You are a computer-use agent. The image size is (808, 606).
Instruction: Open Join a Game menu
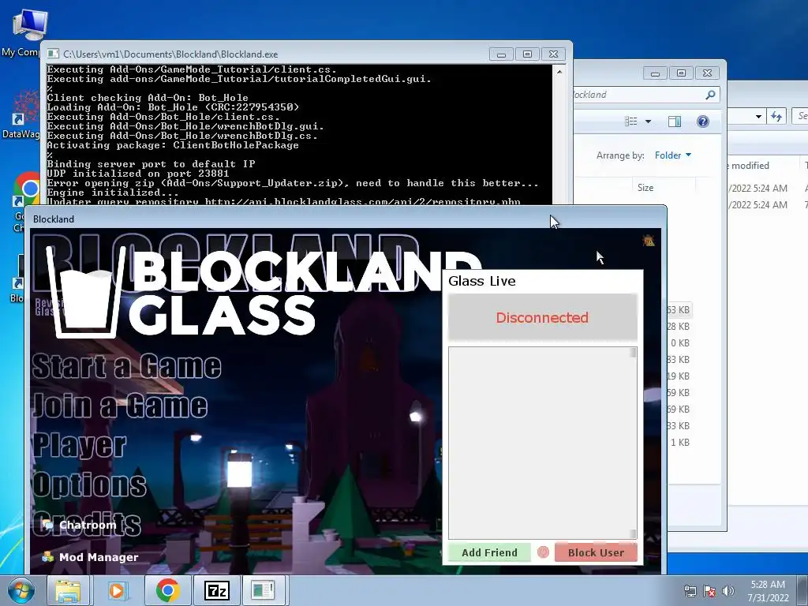click(x=120, y=406)
